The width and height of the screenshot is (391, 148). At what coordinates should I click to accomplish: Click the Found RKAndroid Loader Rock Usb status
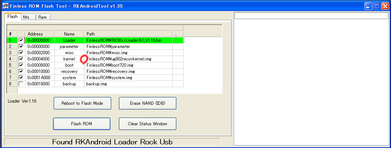112,142
